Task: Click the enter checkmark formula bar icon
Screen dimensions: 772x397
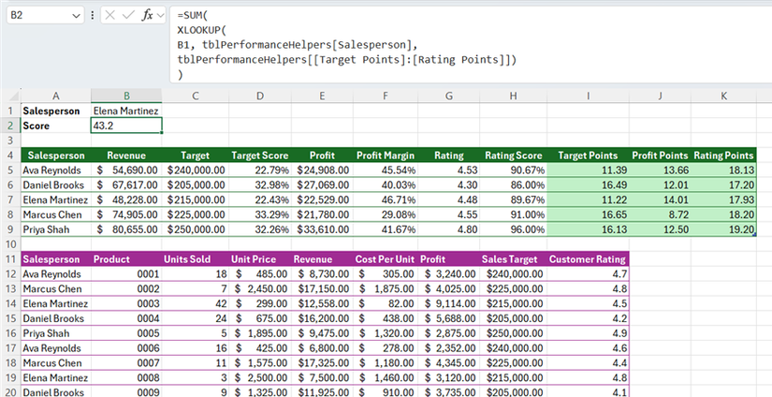Action: pos(128,15)
